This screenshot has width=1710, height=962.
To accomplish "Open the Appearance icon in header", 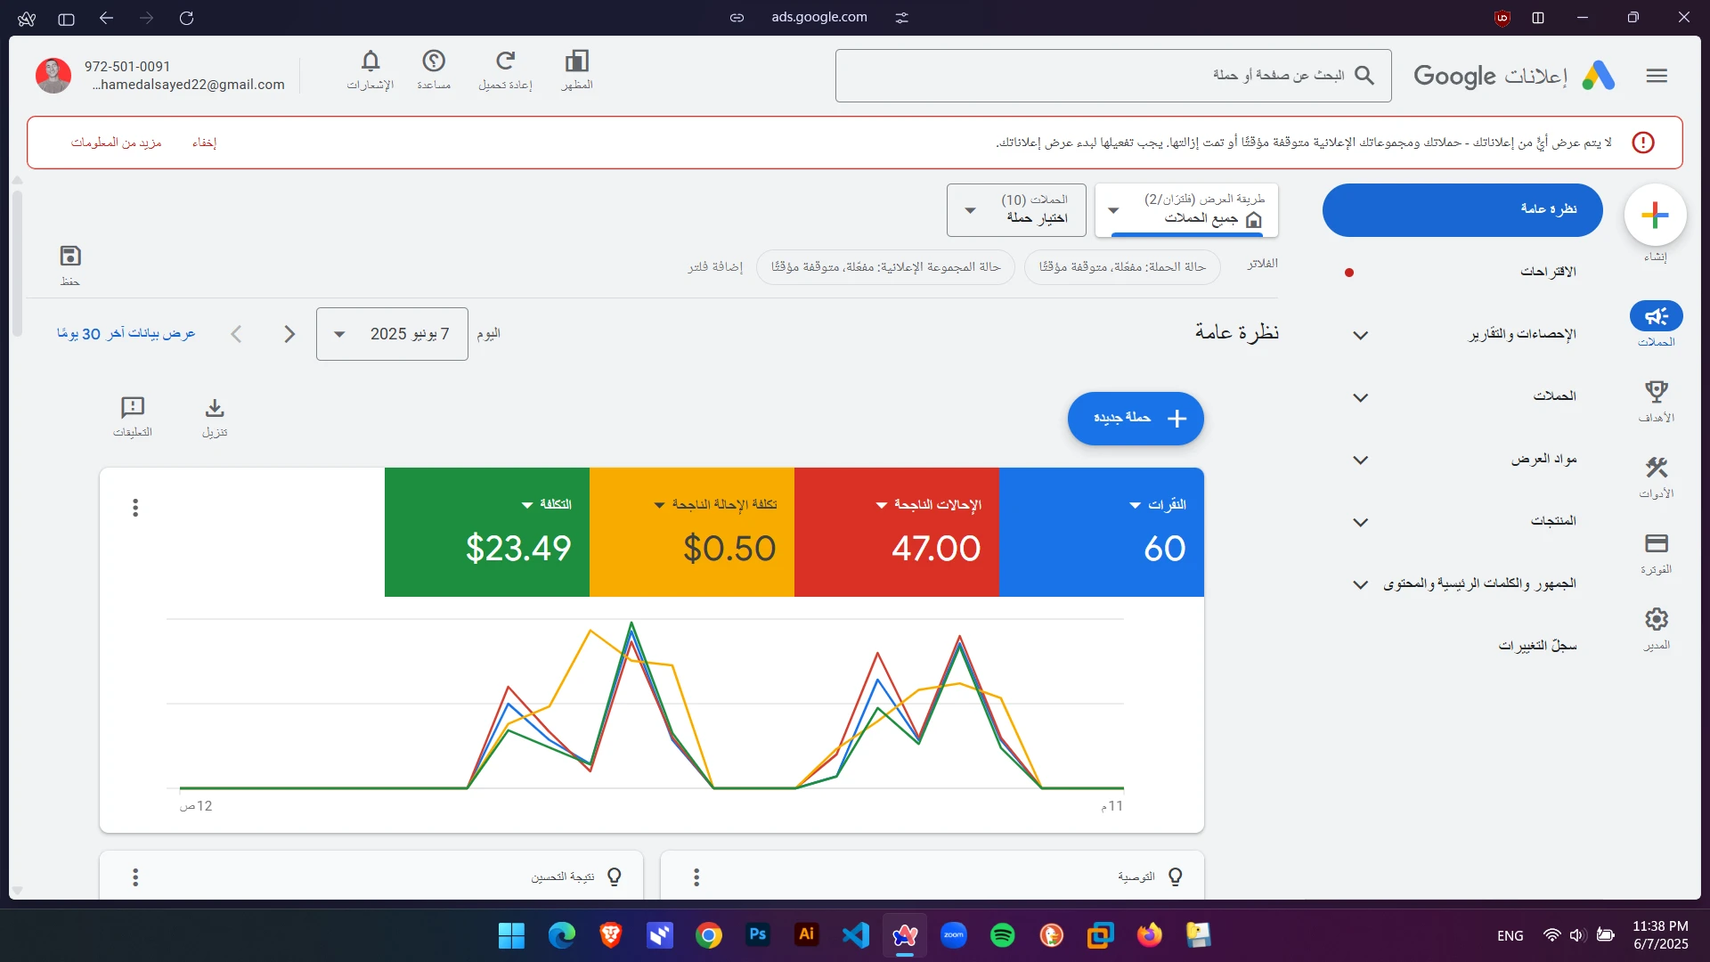I will (577, 61).
